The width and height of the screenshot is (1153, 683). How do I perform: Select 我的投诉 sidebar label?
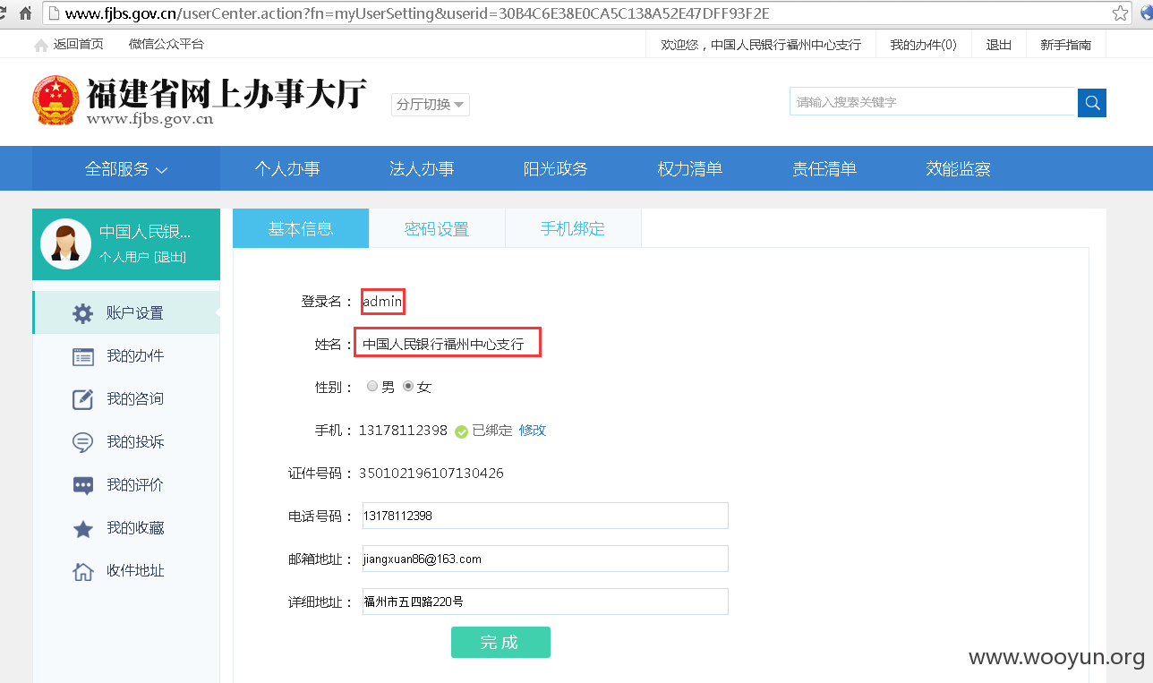click(135, 442)
